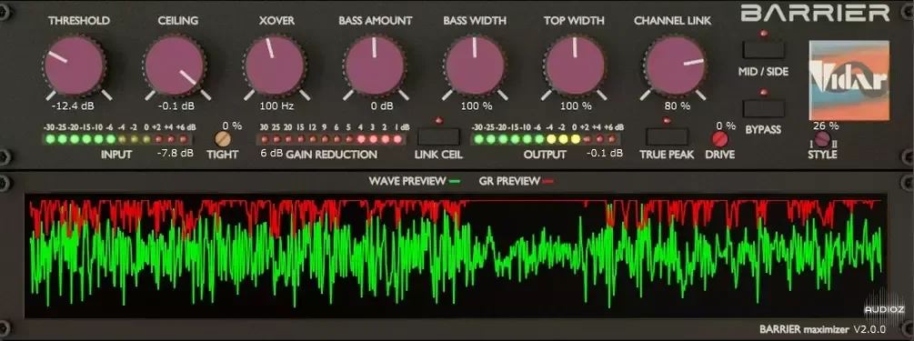Viewport: 914px width, 341px height.
Task: Click the Vidar logo artwork
Action: (849, 80)
